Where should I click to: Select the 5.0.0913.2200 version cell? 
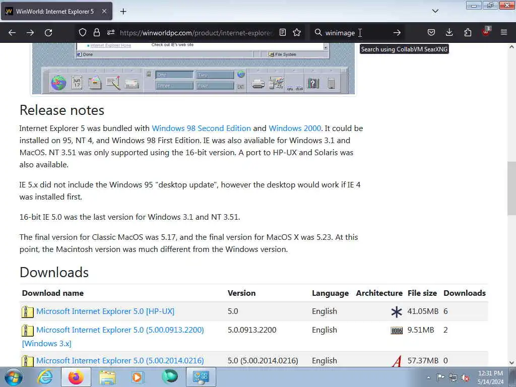pos(252,330)
